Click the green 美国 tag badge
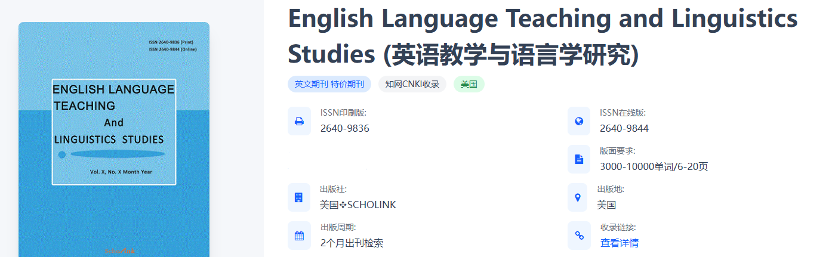 click(x=469, y=84)
